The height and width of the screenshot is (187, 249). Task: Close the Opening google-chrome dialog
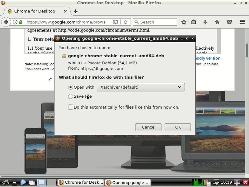(x=193, y=39)
